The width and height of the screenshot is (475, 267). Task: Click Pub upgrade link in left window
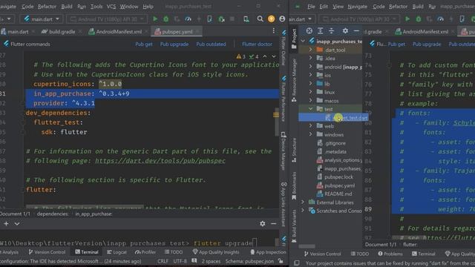point(174,44)
